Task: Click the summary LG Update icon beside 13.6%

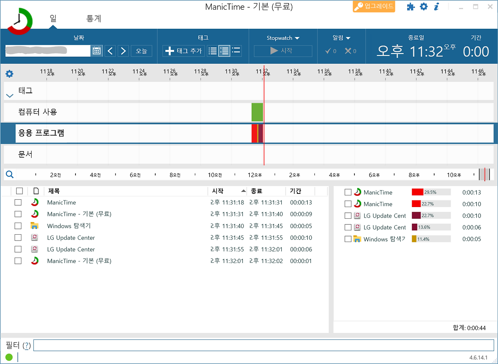Action: pos(358,227)
